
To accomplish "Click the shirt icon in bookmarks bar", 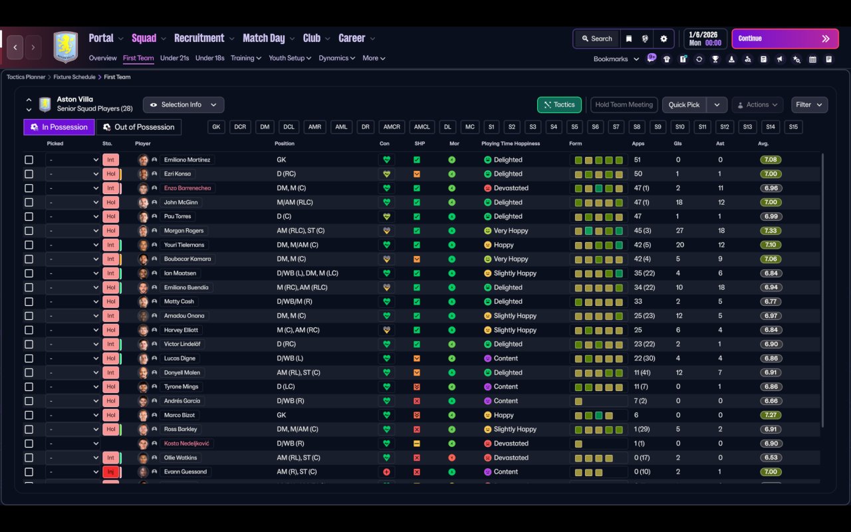I will coord(667,59).
